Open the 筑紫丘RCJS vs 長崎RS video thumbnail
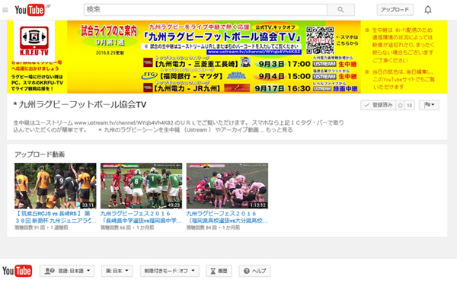The image size is (457, 283). (56, 186)
